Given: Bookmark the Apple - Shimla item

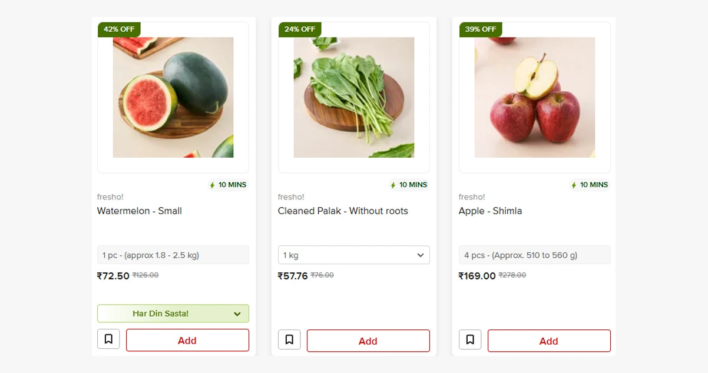Looking at the screenshot, I should tap(470, 339).
